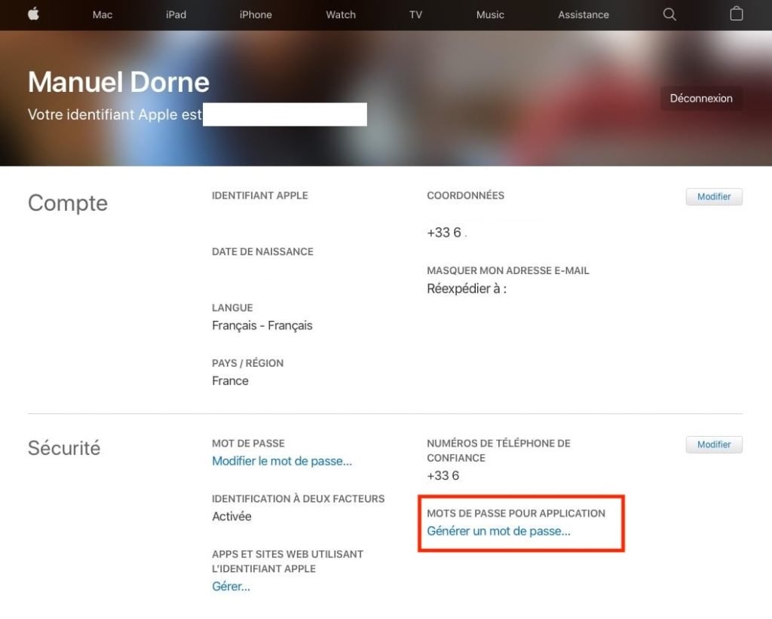This screenshot has width=772, height=619.
Task: Open the Music navigation item
Action: (490, 15)
